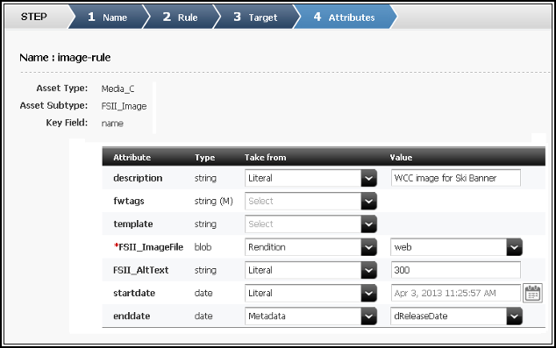The height and width of the screenshot is (348, 556).
Task: Click the 'Type' column header
Action: pyautogui.click(x=204, y=157)
